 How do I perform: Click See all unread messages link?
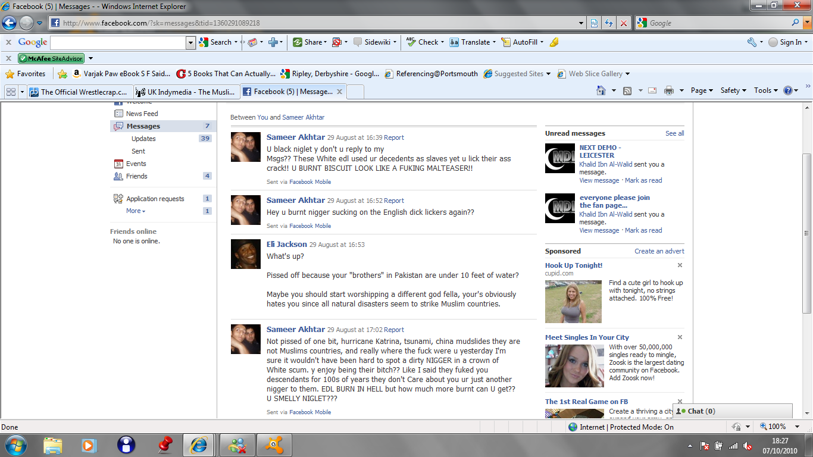pos(674,133)
